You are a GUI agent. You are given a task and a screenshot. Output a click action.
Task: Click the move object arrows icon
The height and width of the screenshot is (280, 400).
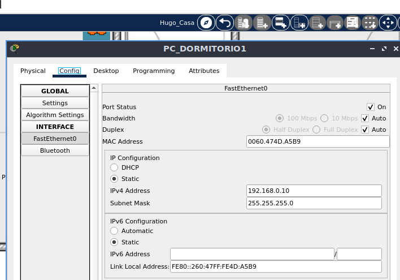[x=388, y=23]
